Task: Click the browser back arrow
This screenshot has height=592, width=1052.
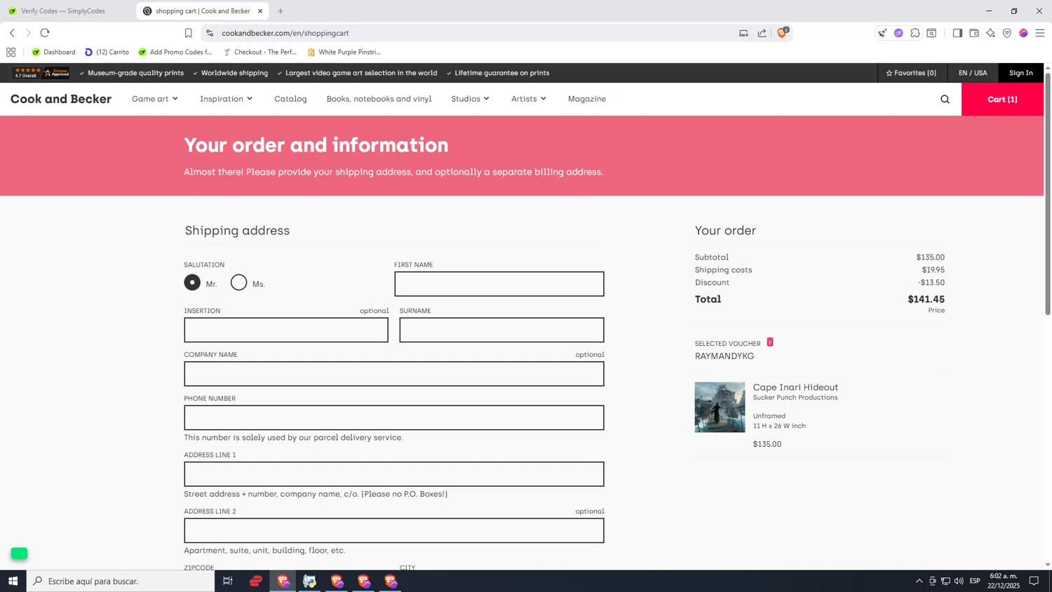Action: point(12,33)
